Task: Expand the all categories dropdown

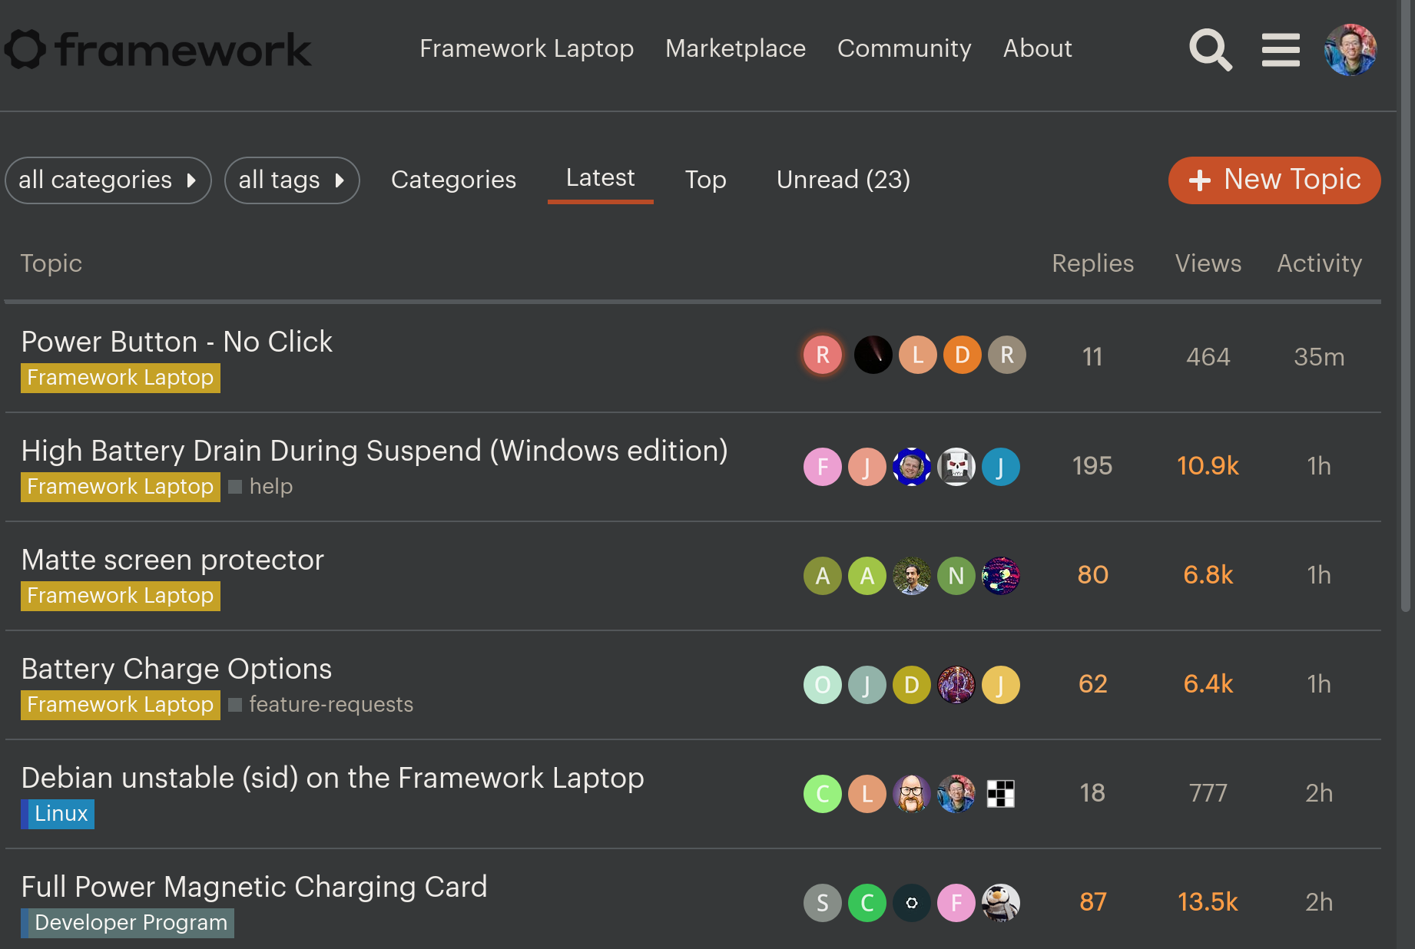Action: pos(108,180)
